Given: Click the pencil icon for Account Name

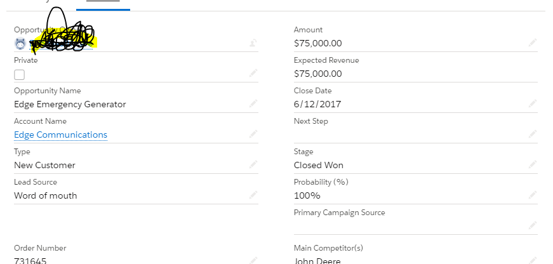Looking at the screenshot, I should tap(253, 134).
